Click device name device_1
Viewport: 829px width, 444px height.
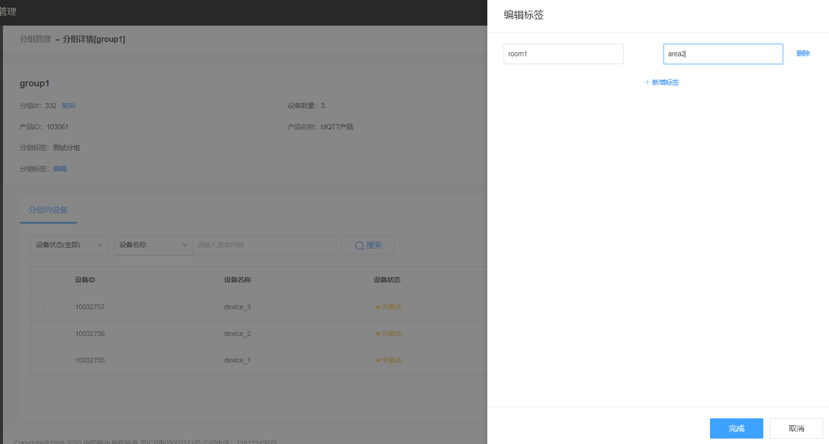(237, 360)
